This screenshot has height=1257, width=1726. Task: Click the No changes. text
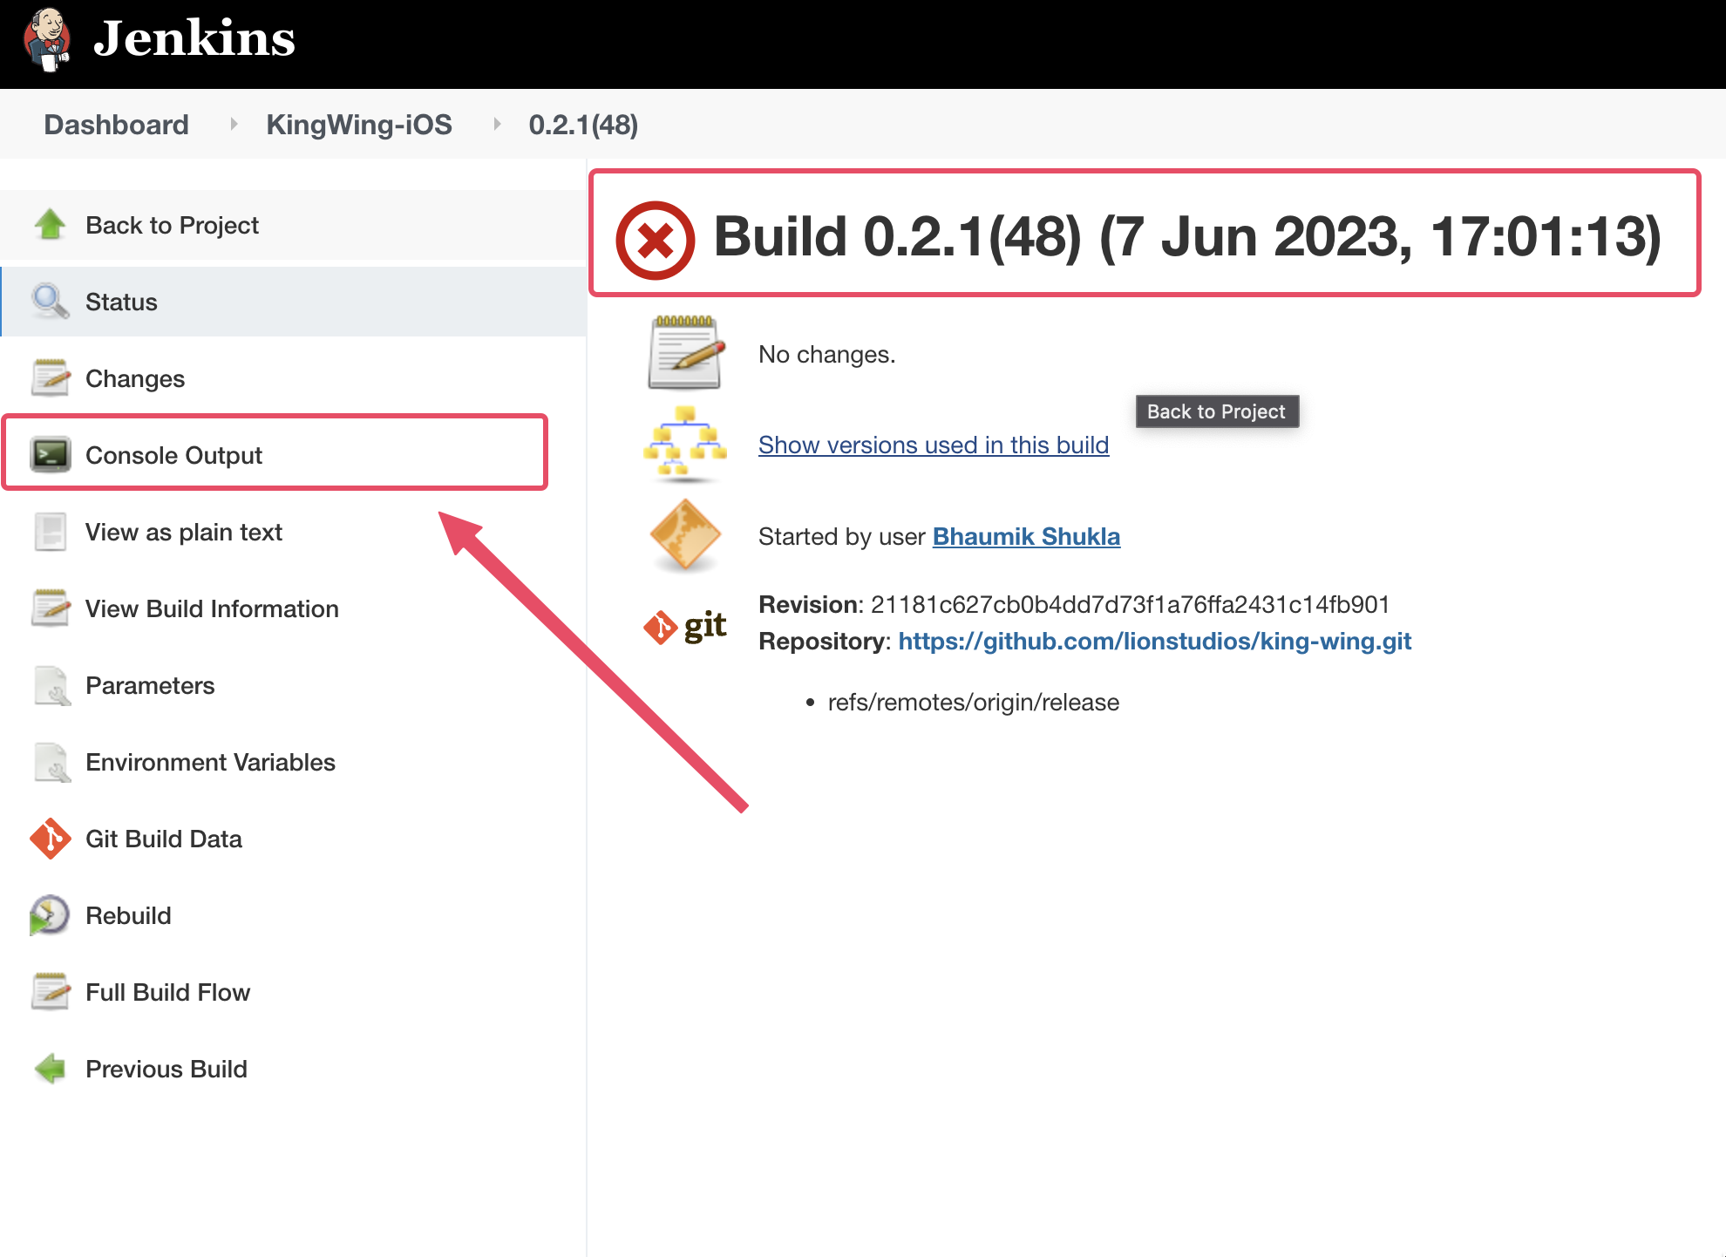click(826, 355)
